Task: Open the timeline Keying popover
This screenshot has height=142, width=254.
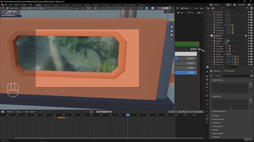Action: click(x=19, y=112)
